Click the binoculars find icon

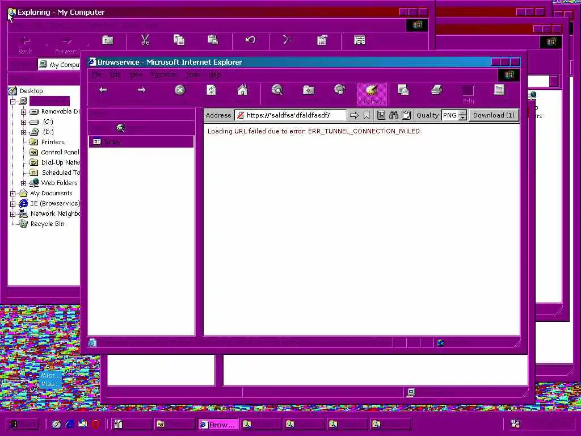(x=394, y=115)
